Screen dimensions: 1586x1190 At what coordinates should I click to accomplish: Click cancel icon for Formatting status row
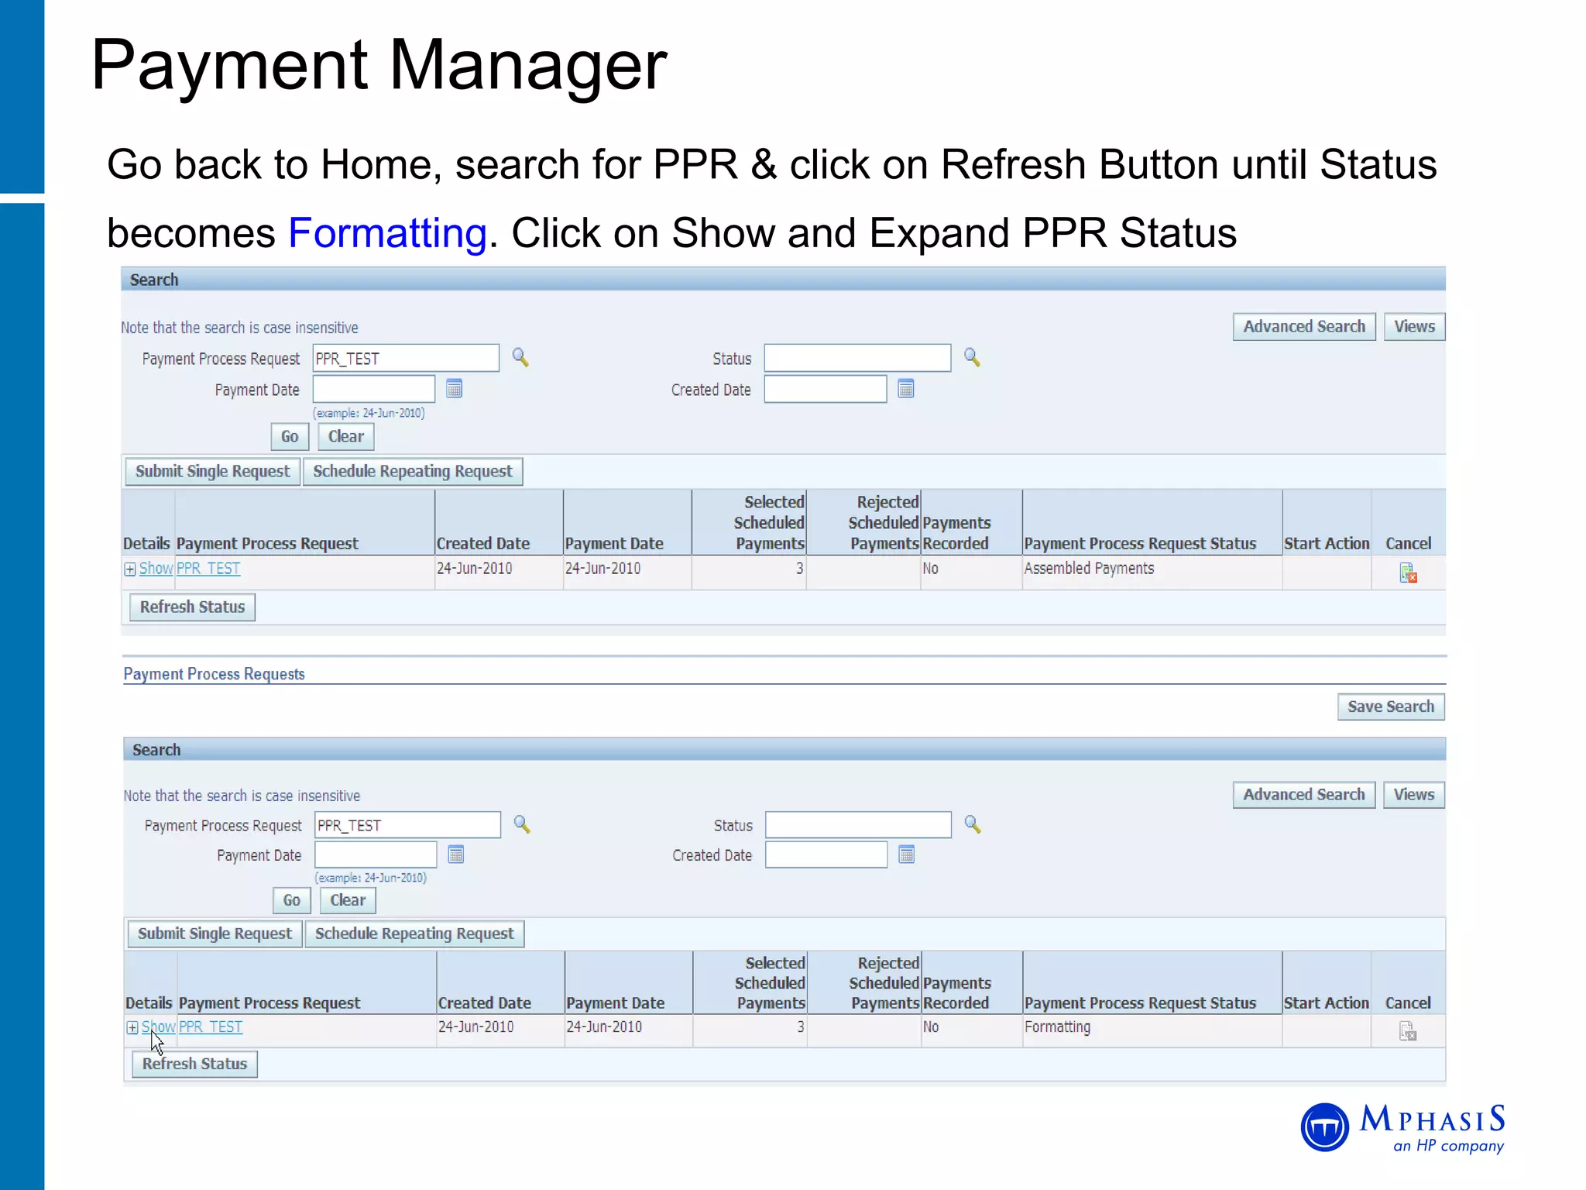[1408, 1031]
